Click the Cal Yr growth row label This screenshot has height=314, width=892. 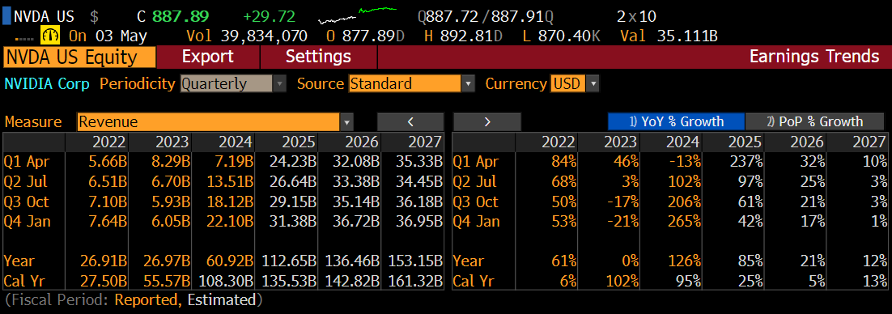point(476,281)
